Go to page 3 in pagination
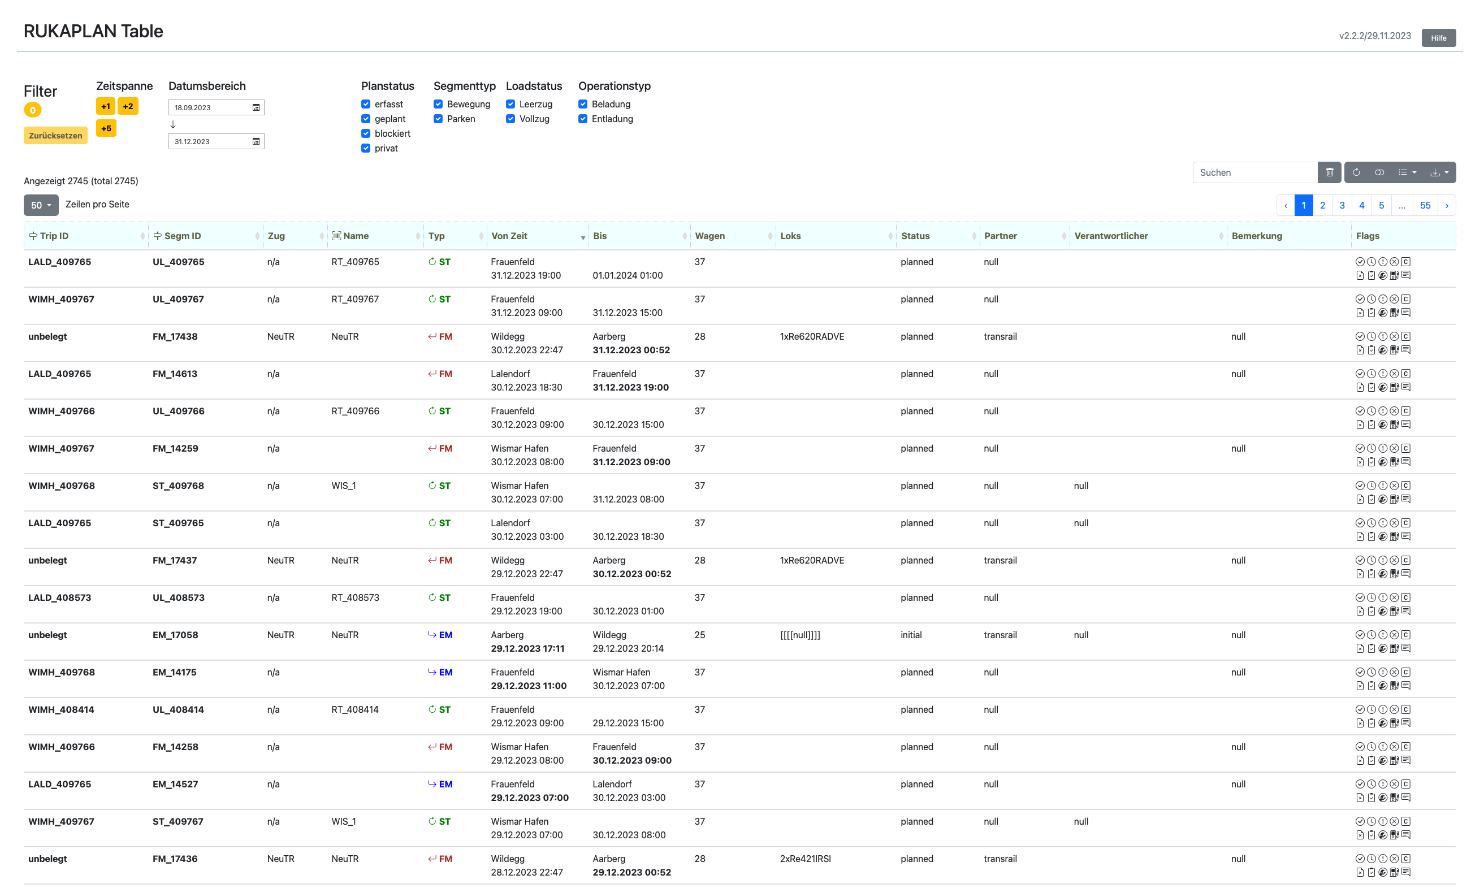 [x=1342, y=205]
